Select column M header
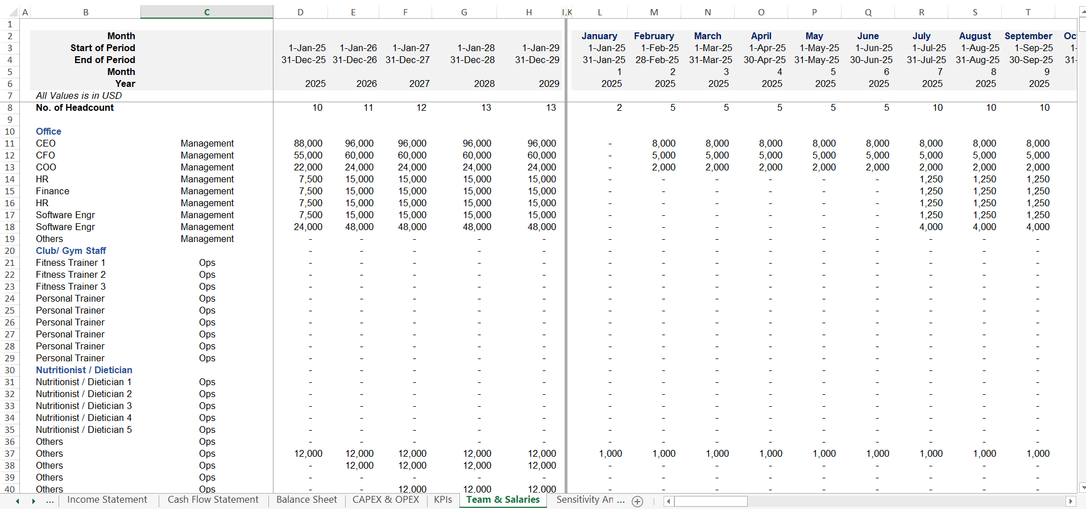The height and width of the screenshot is (509, 1086). pyautogui.click(x=654, y=12)
